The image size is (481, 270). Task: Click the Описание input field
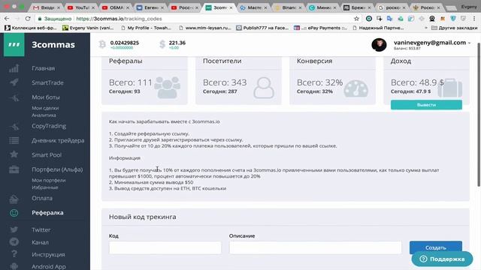[316, 247]
